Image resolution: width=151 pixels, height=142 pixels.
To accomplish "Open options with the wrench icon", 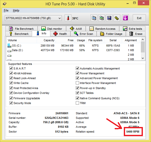I will 117,18.
